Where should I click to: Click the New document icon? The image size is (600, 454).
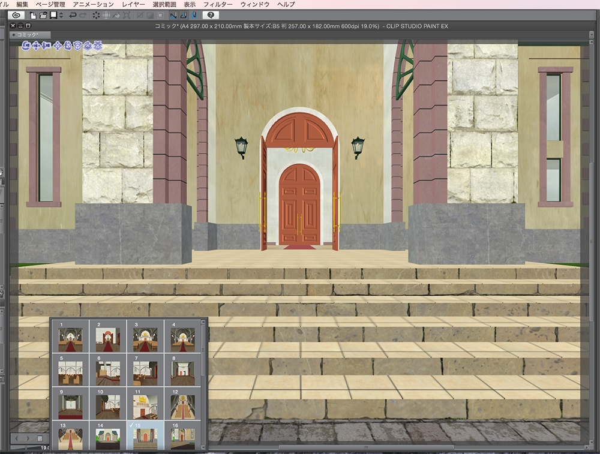(x=33, y=16)
